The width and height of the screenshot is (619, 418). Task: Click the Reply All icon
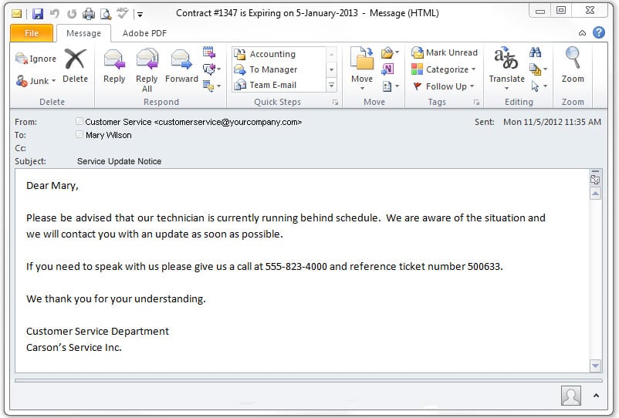[147, 59]
